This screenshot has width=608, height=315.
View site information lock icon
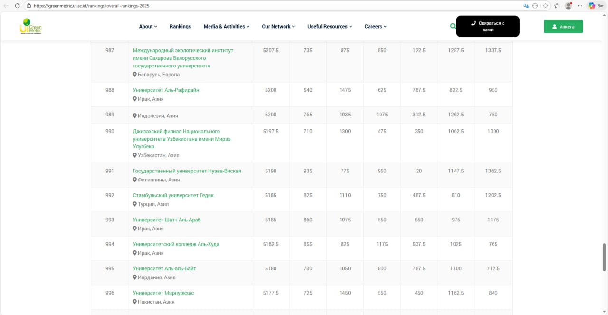point(29,6)
